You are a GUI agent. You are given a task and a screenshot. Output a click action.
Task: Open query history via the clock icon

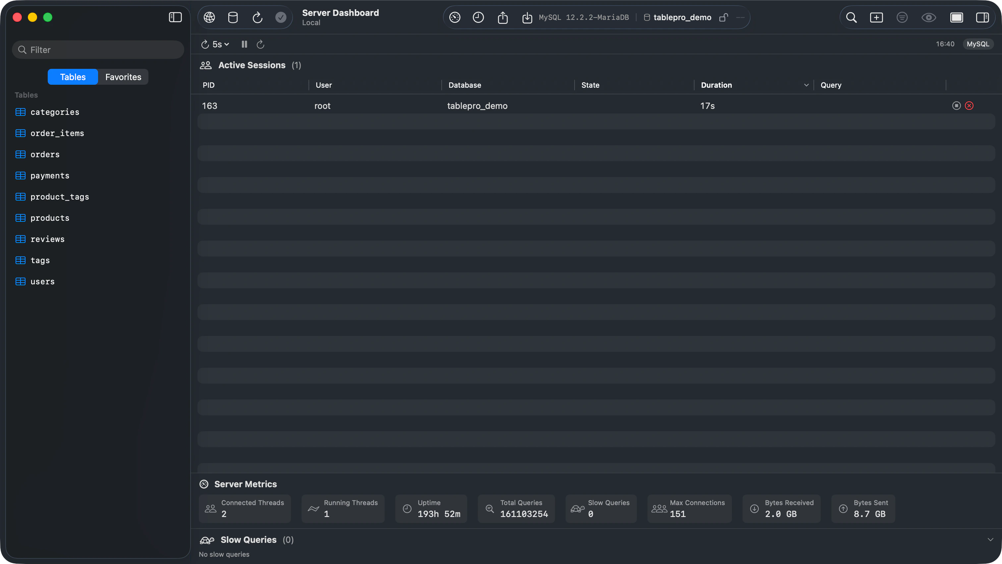click(478, 17)
